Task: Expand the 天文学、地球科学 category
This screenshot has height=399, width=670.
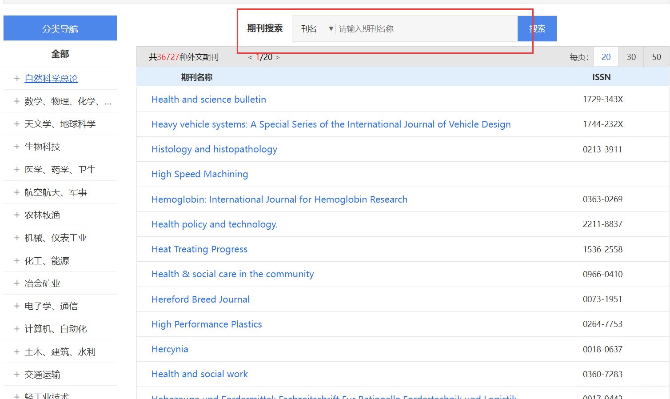Action: point(16,124)
